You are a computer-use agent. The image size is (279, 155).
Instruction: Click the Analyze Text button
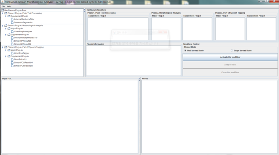[230, 65]
